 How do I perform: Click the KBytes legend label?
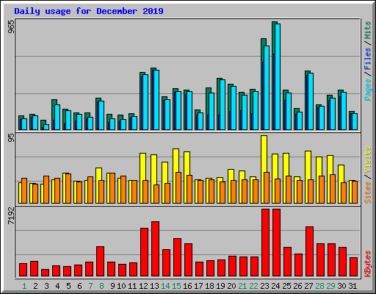pos(368,264)
